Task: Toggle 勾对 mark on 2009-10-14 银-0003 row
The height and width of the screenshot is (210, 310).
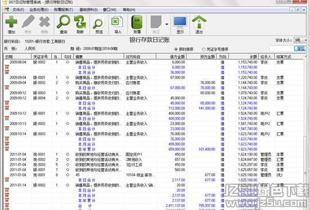Action: point(68,134)
